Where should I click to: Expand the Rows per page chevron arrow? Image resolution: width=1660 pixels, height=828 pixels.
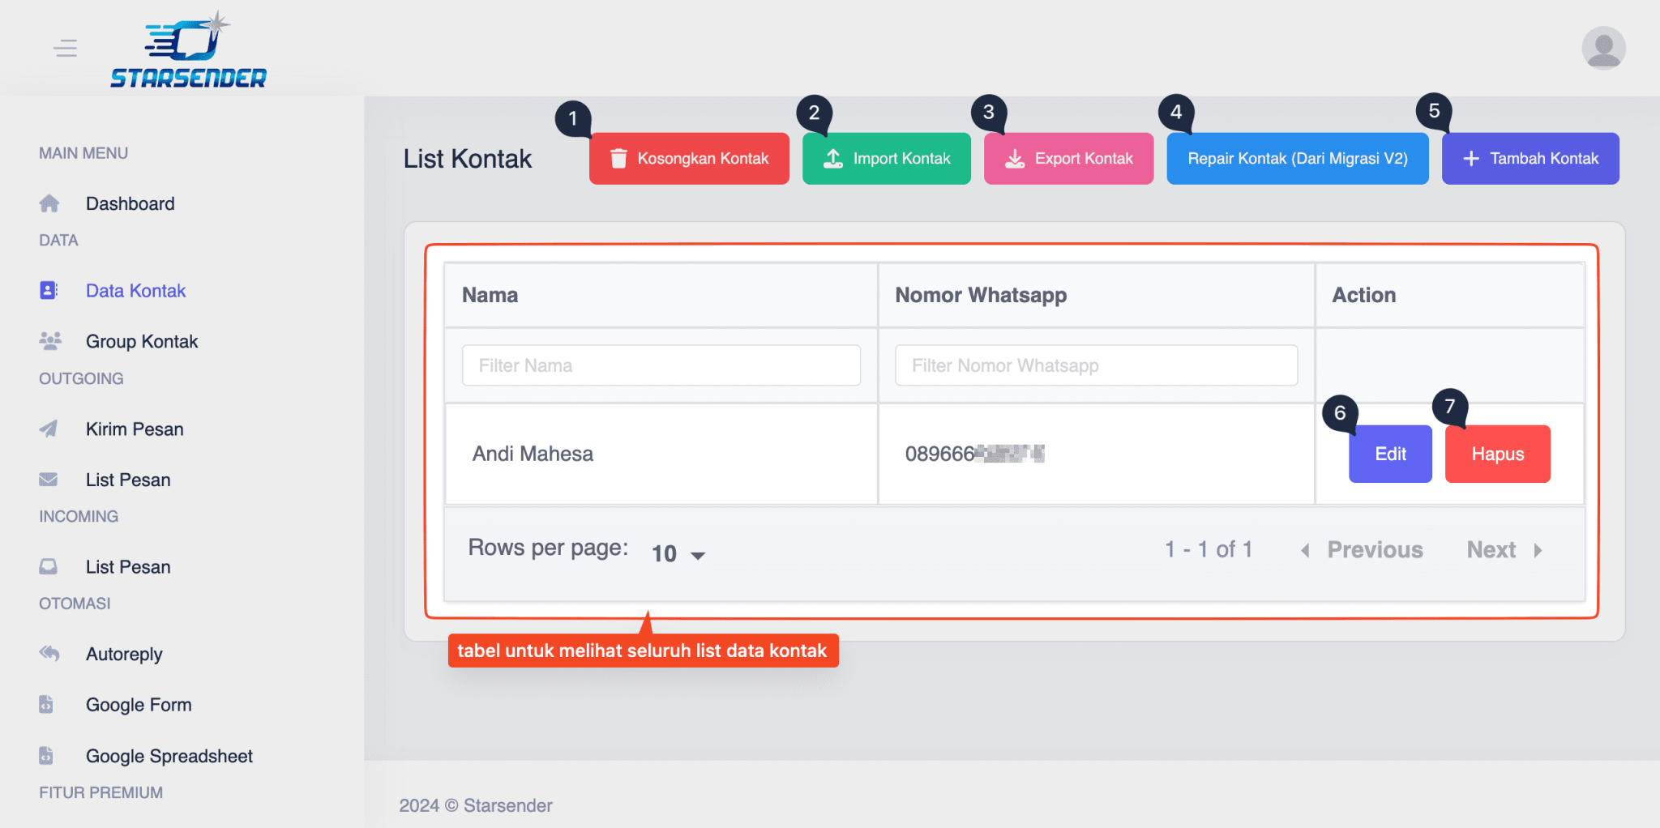point(700,556)
